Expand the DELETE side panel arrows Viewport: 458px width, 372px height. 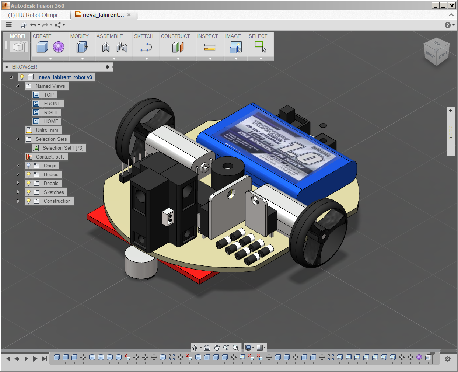click(451, 111)
